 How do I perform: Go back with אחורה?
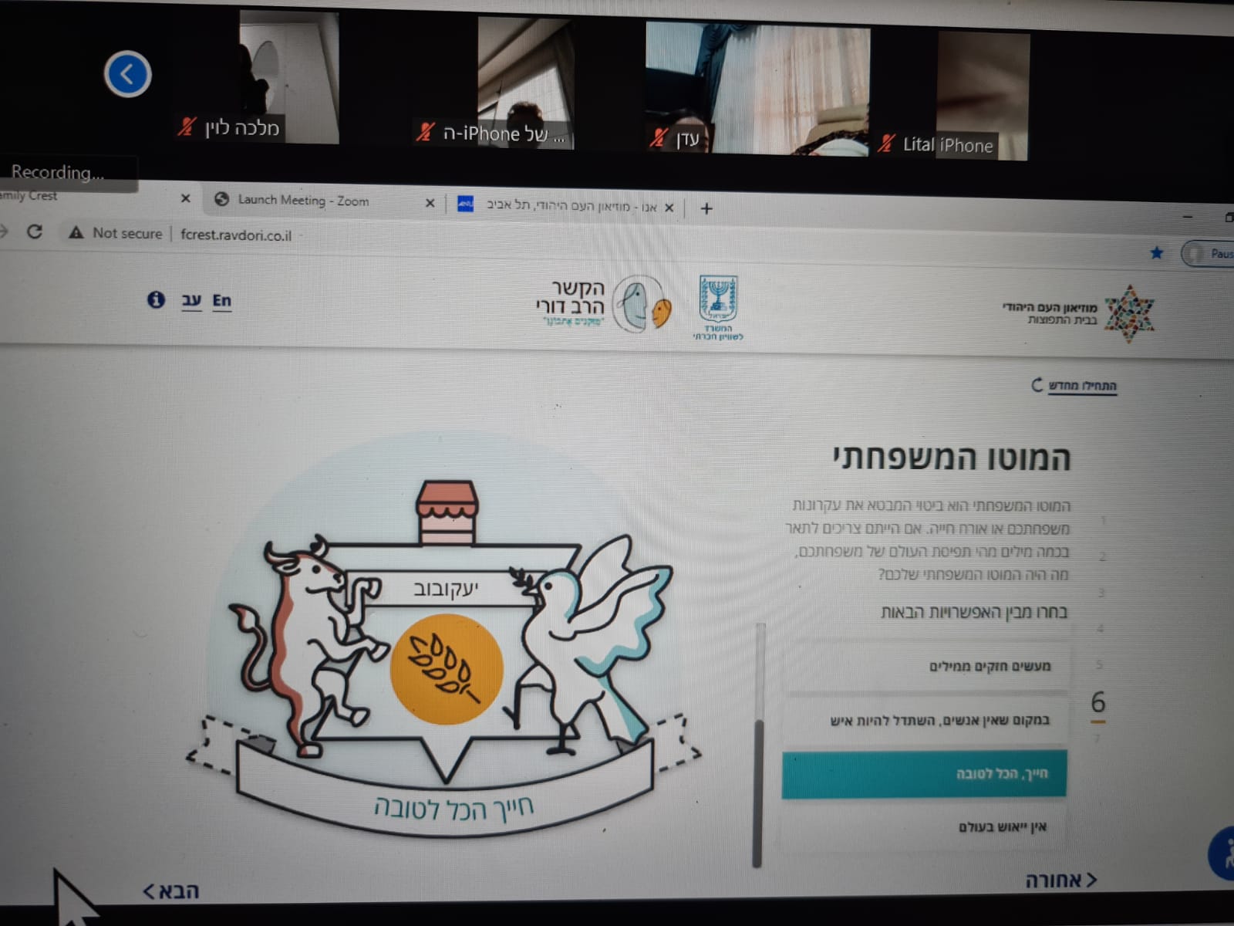tap(1060, 880)
